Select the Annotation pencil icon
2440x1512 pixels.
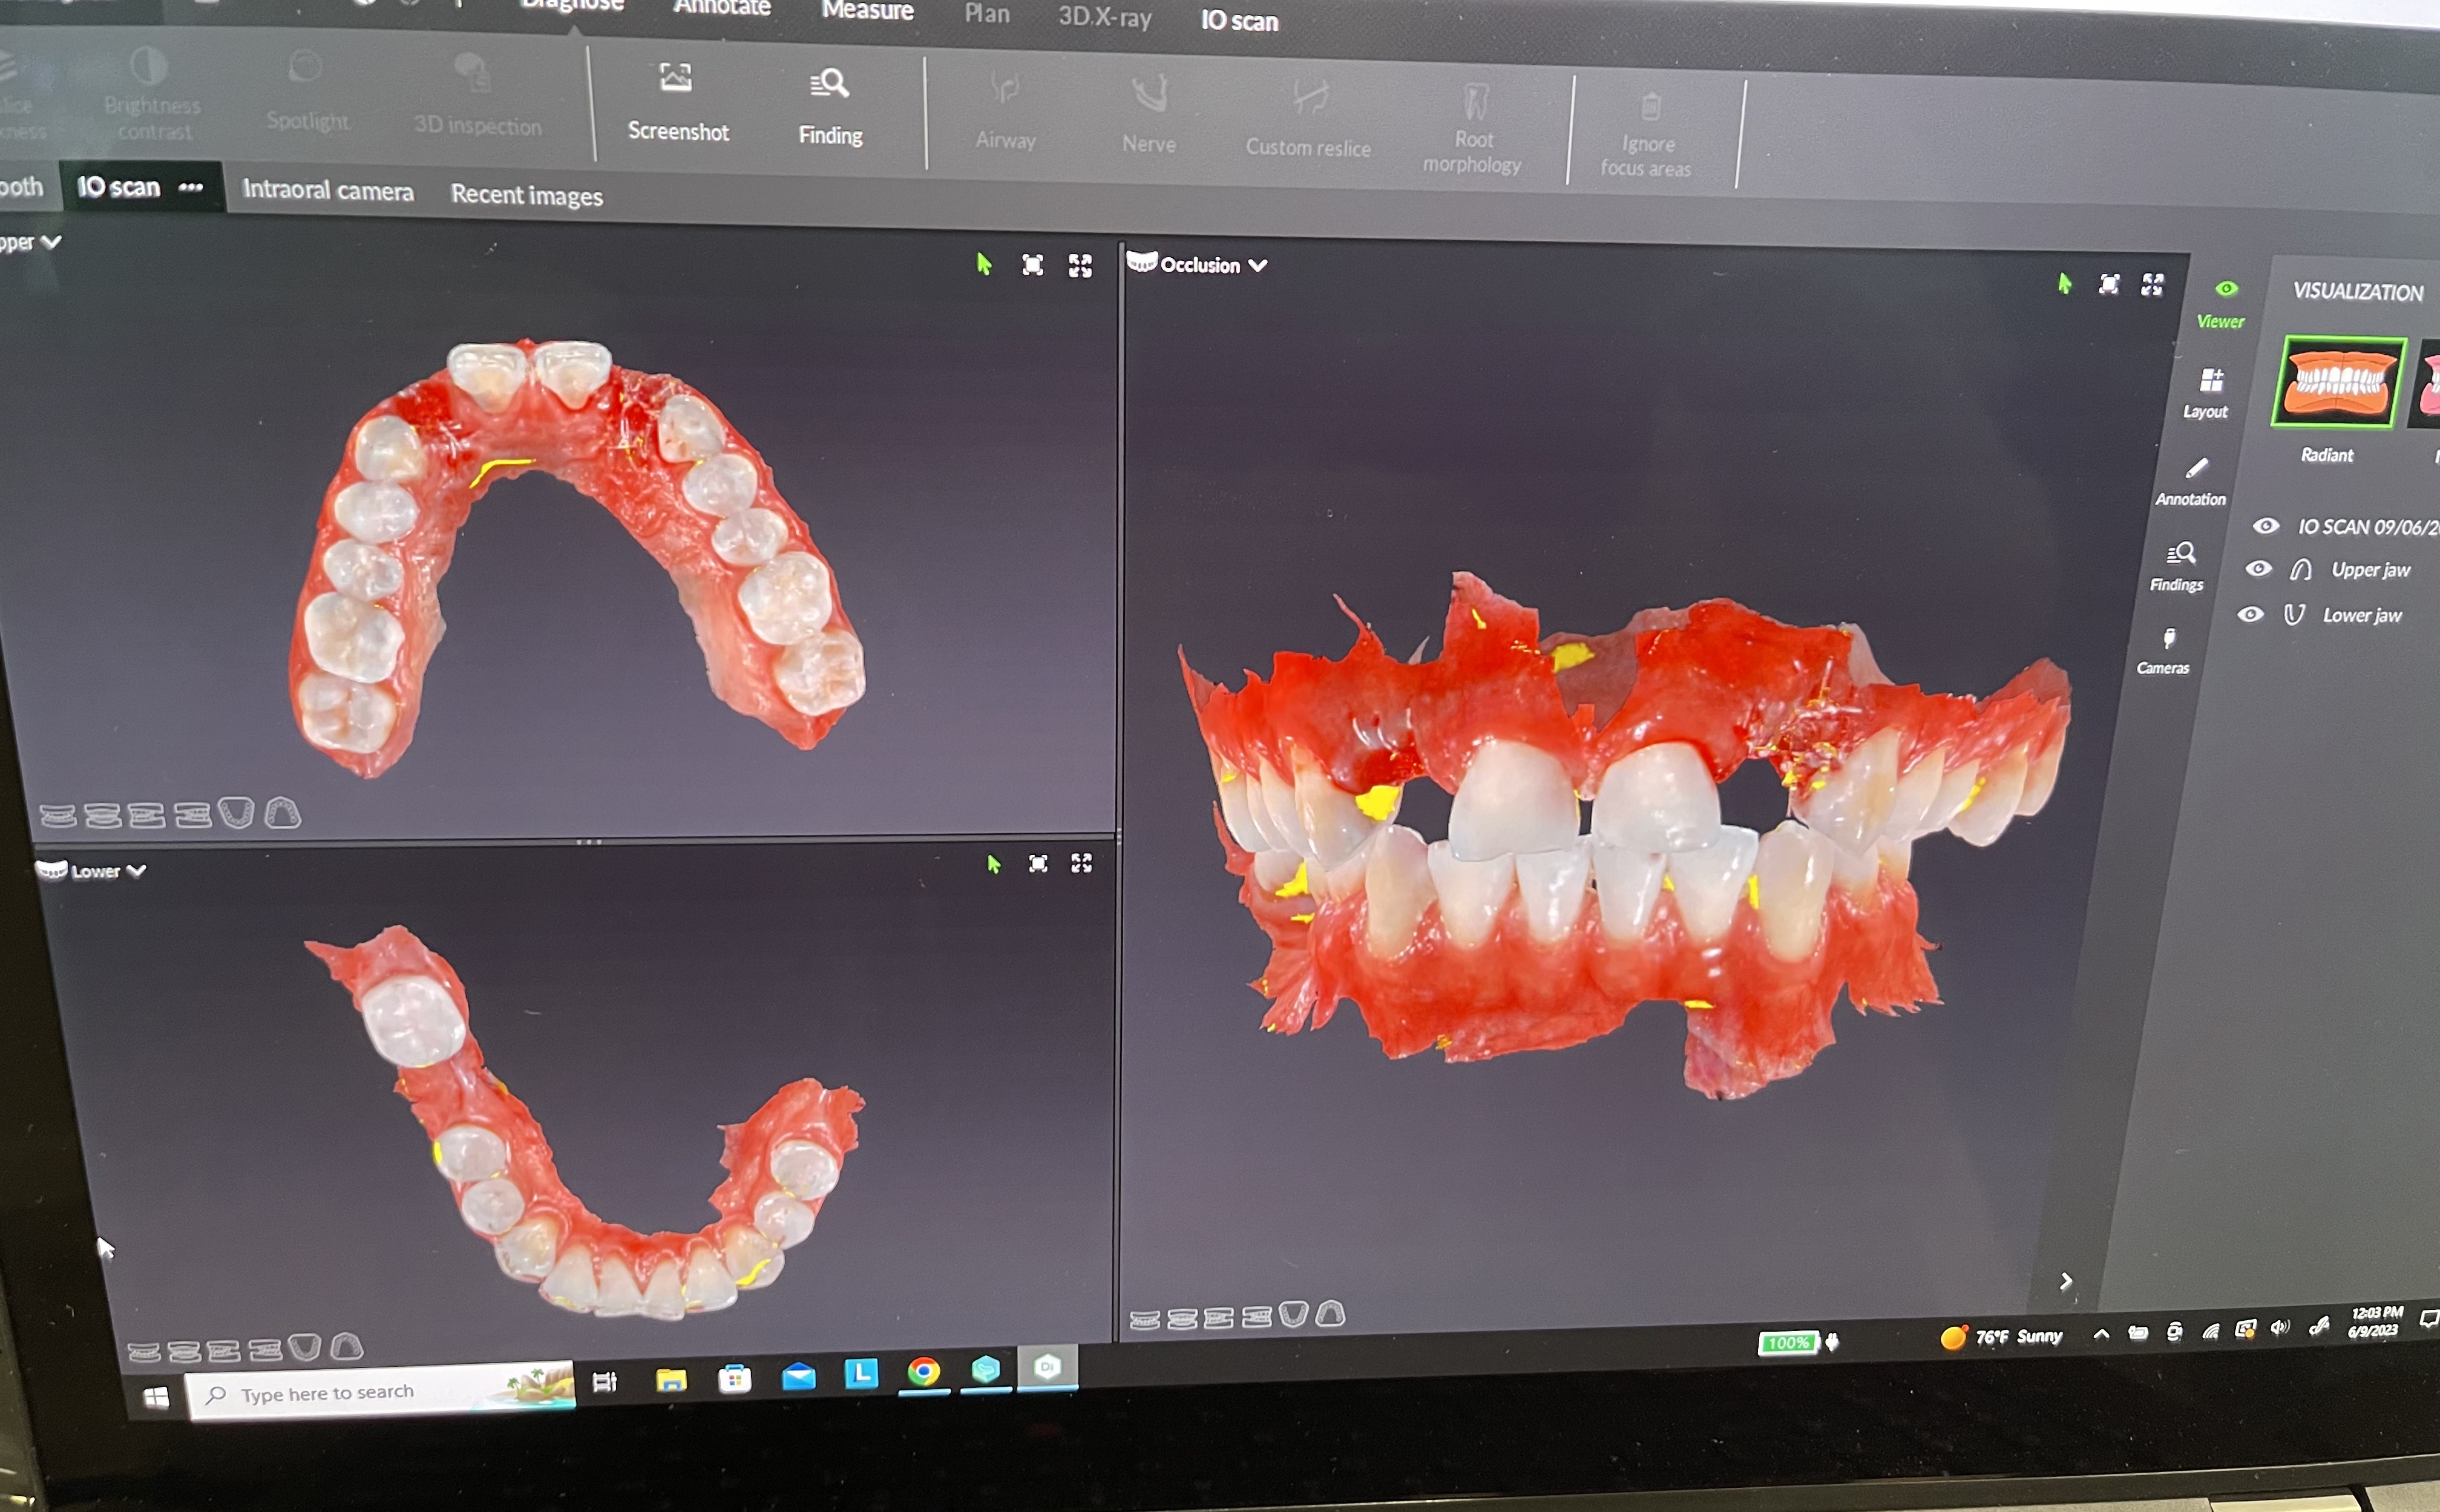click(x=2196, y=468)
